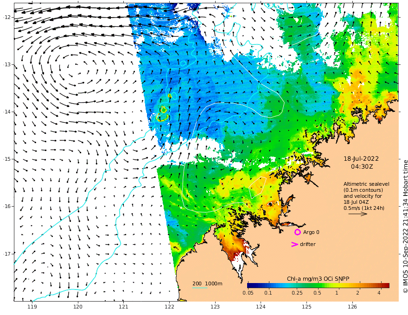Click colorbar tick value 0.1
408x315 pixels.
(x=268, y=293)
